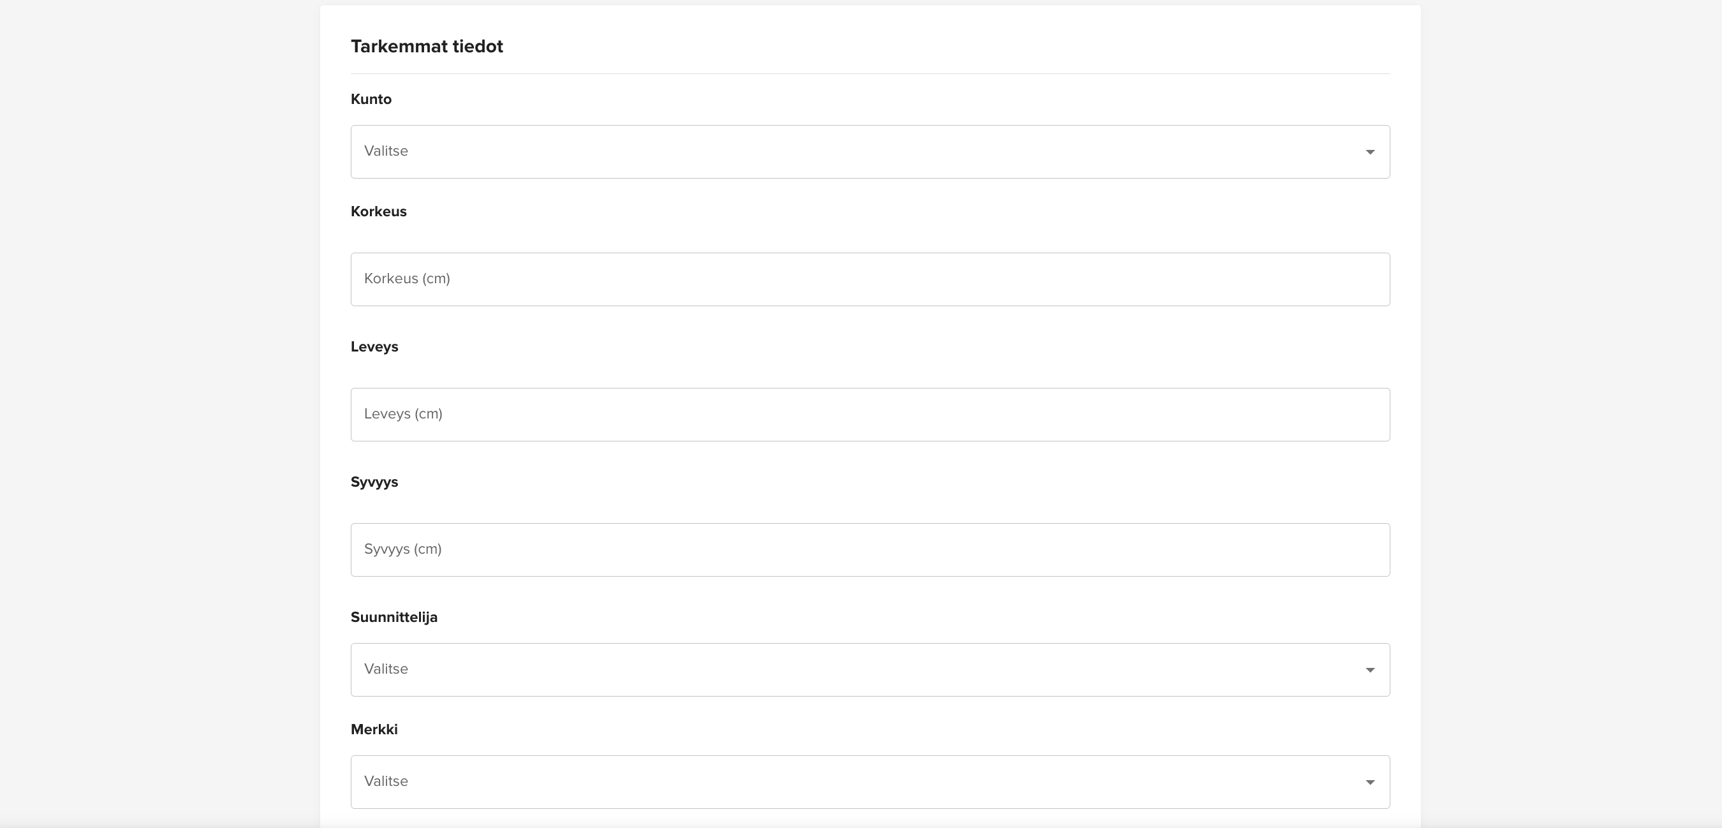Click the Korkeus label text
1722x828 pixels.
click(378, 211)
